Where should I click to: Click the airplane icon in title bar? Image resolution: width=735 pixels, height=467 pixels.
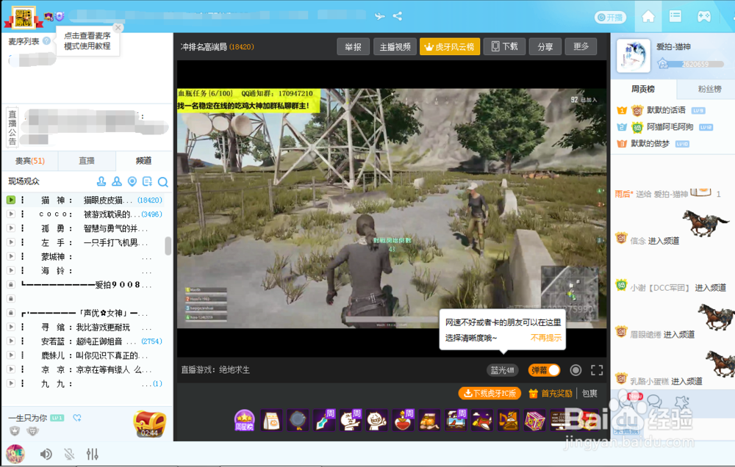click(380, 16)
